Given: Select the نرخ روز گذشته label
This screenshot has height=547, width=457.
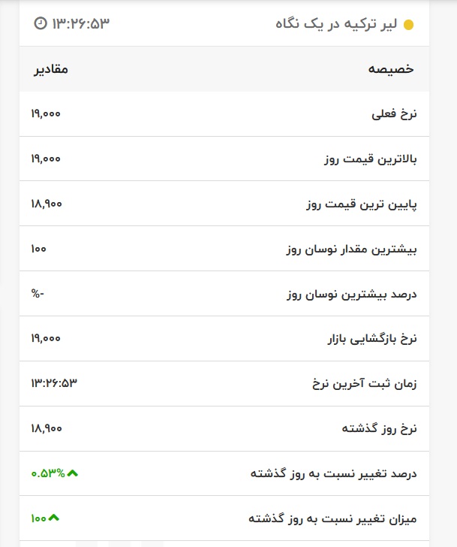Looking at the screenshot, I should pos(379,429).
